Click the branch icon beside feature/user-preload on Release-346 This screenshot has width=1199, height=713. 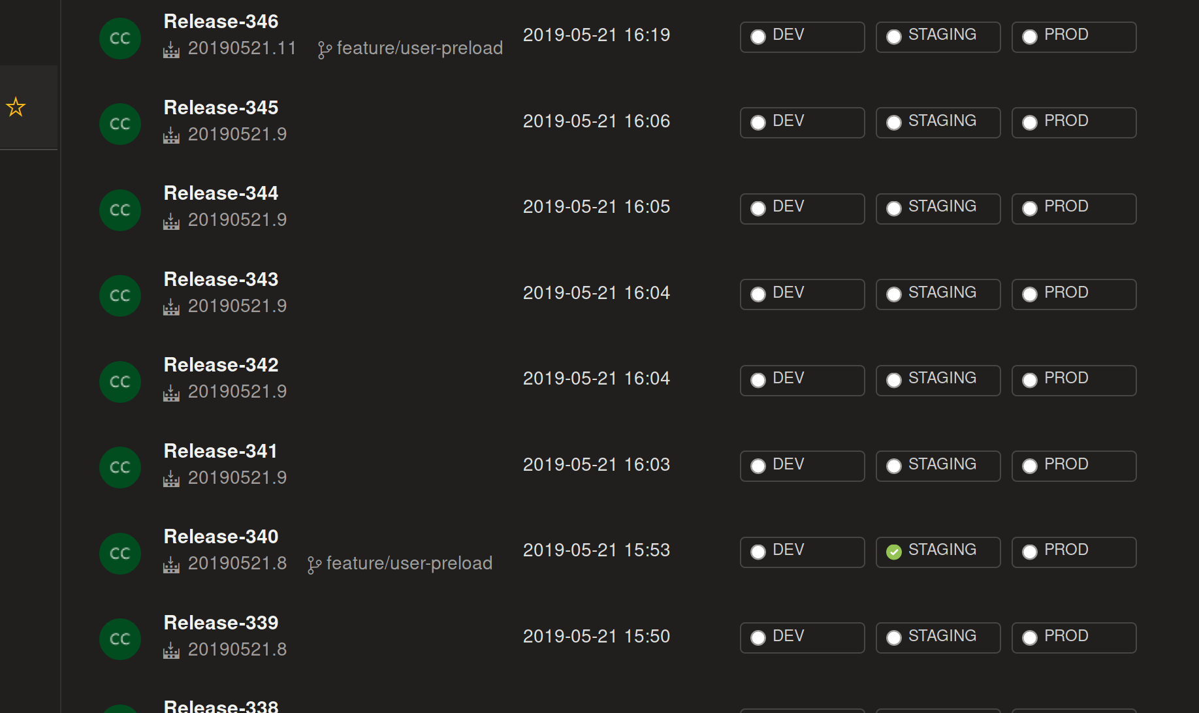324,48
